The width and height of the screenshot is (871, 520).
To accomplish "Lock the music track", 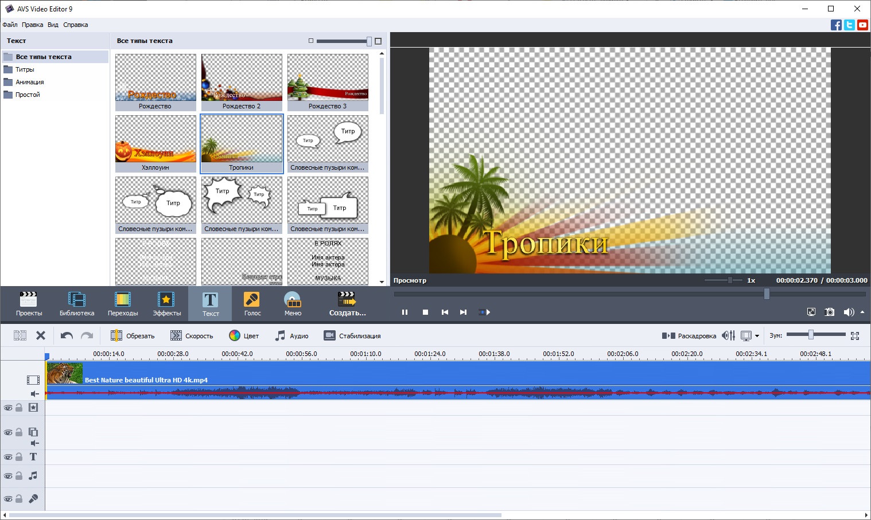I will click(19, 476).
